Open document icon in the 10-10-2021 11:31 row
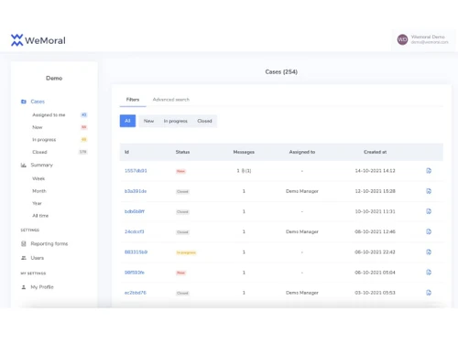 click(429, 211)
